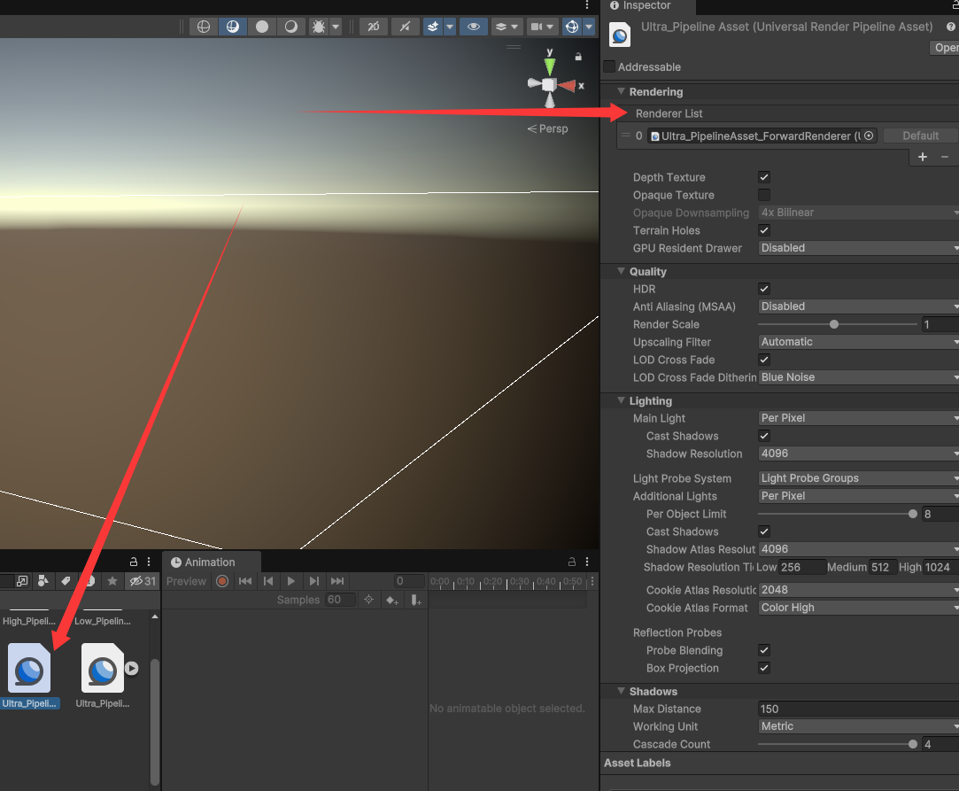Click the add event marker icon
The width and height of the screenshot is (959, 791).
pyautogui.click(x=416, y=601)
